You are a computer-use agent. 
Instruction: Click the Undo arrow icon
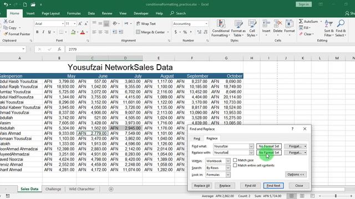click(6, 4)
